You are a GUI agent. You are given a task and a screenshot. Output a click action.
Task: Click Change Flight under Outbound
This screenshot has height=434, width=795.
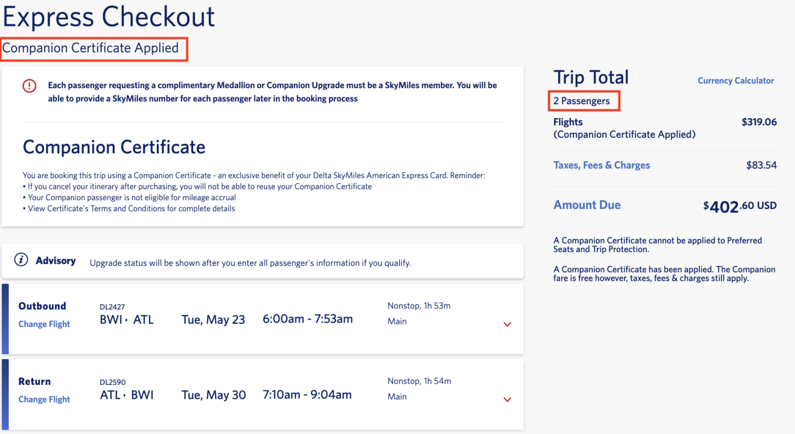[x=44, y=324]
